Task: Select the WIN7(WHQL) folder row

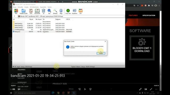Action: pyautogui.click(x=42, y=23)
